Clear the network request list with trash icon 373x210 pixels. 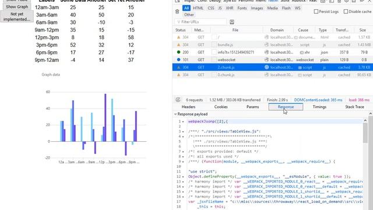(177, 12)
